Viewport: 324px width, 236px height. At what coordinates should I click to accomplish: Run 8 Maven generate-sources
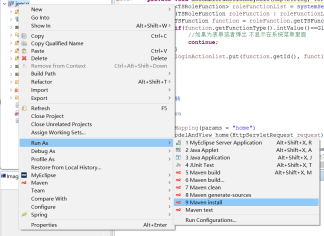(246, 195)
